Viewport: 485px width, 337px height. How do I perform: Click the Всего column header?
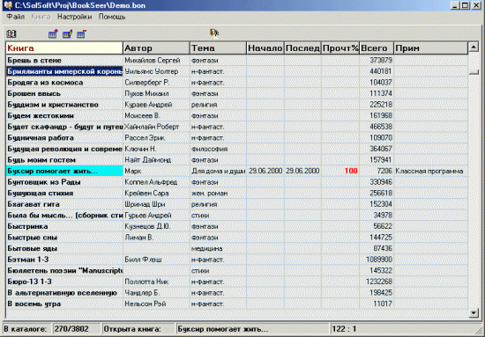[x=377, y=48]
